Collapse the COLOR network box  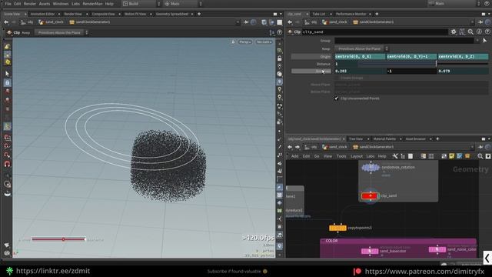coord(323,241)
